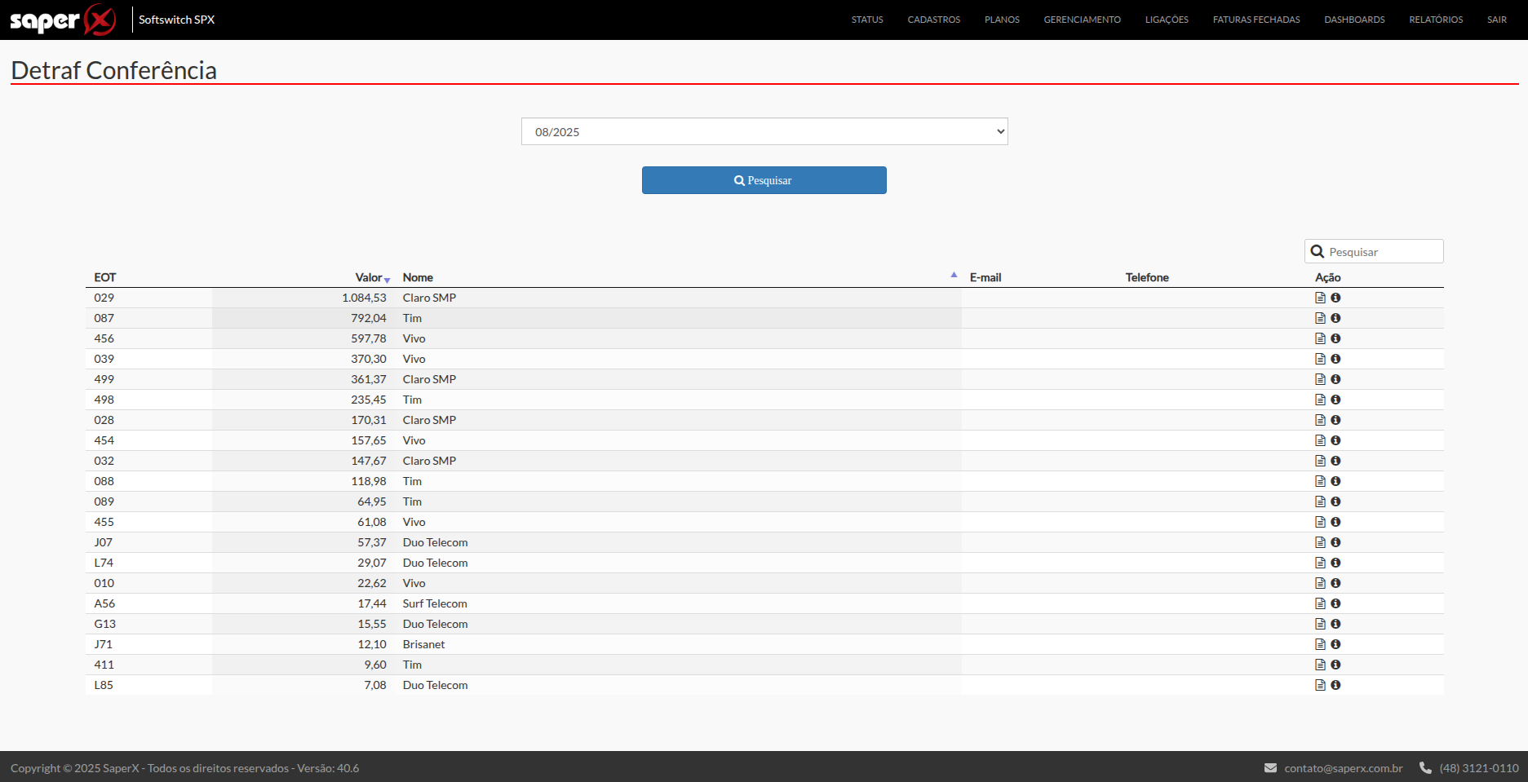Viewport: 1528px width, 782px height.
Task: Sort table by Nome column
Action: click(418, 278)
